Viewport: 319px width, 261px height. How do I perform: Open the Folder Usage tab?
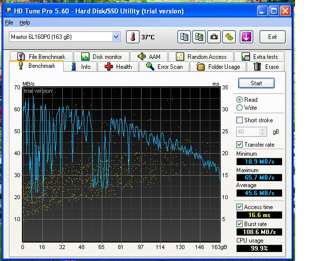pyautogui.click(x=218, y=66)
